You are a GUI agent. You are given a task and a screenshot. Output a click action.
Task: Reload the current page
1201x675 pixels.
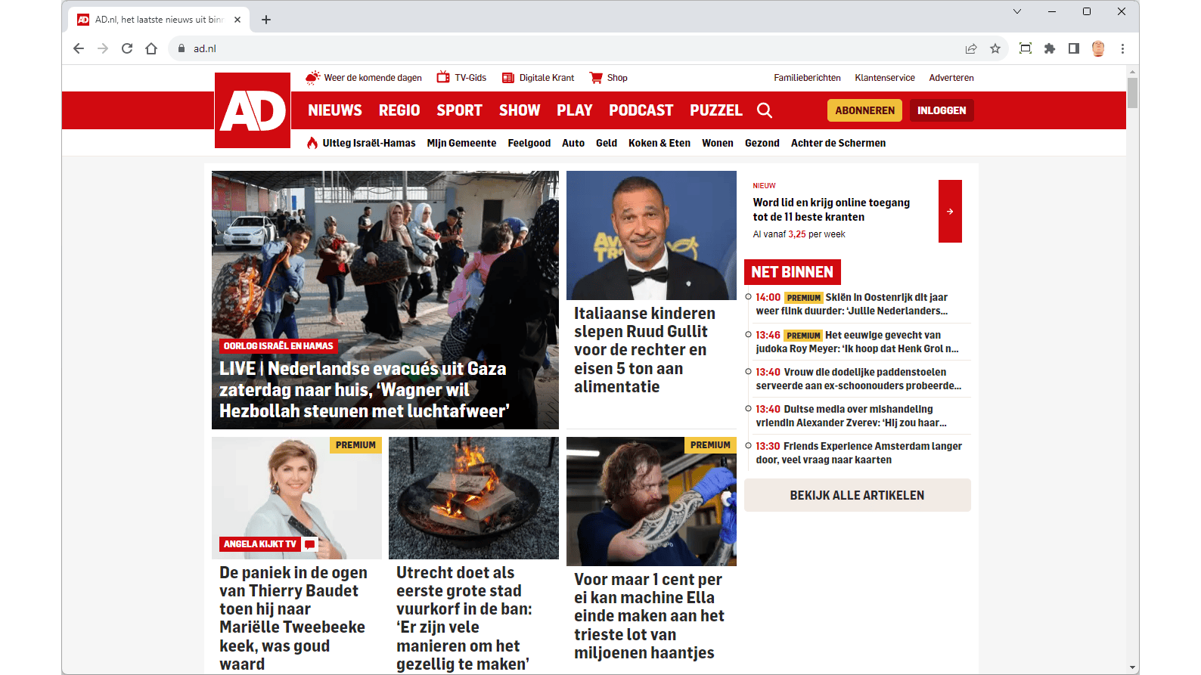[x=127, y=48]
